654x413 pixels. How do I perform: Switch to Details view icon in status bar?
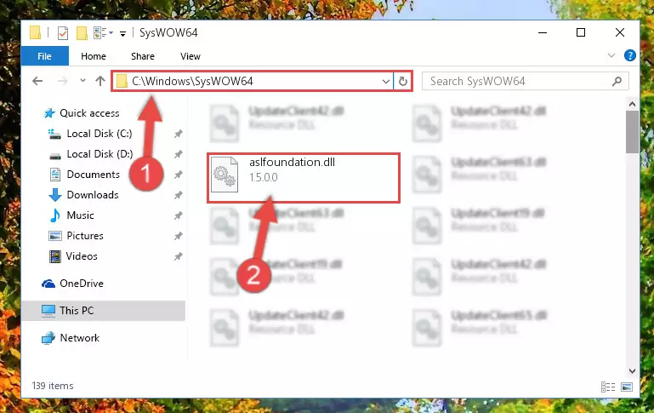(x=608, y=387)
